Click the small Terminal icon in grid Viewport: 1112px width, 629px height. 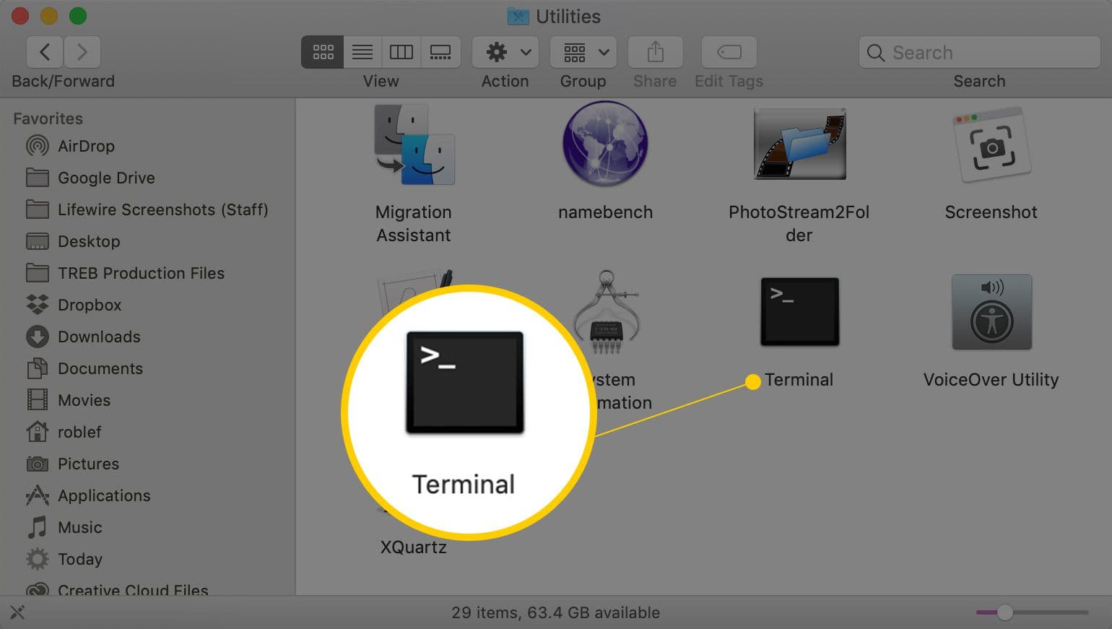tap(799, 312)
